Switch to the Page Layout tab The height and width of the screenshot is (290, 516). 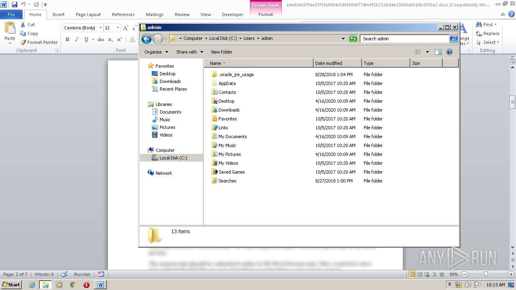click(x=88, y=14)
